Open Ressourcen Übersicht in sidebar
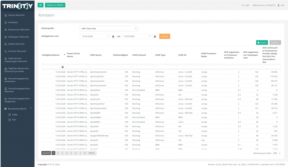 (19, 30)
